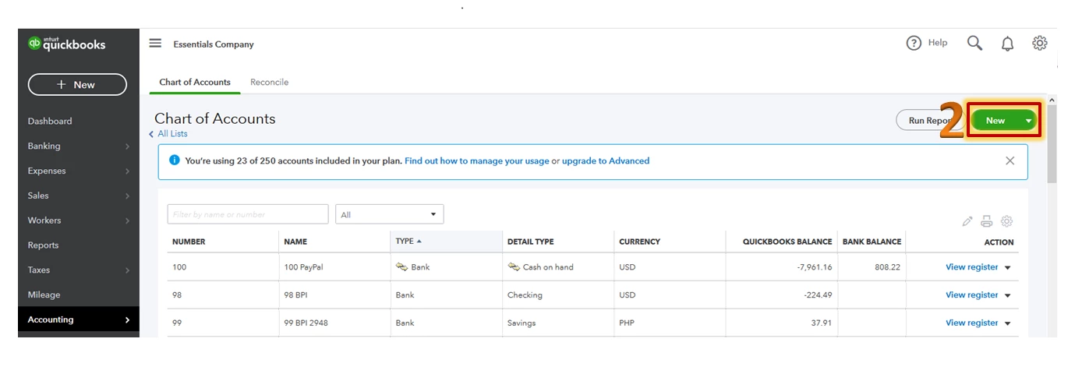Screen dimensions: 1075x374
Task: View register for 98 BPI
Action: click(x=971, y=295)
